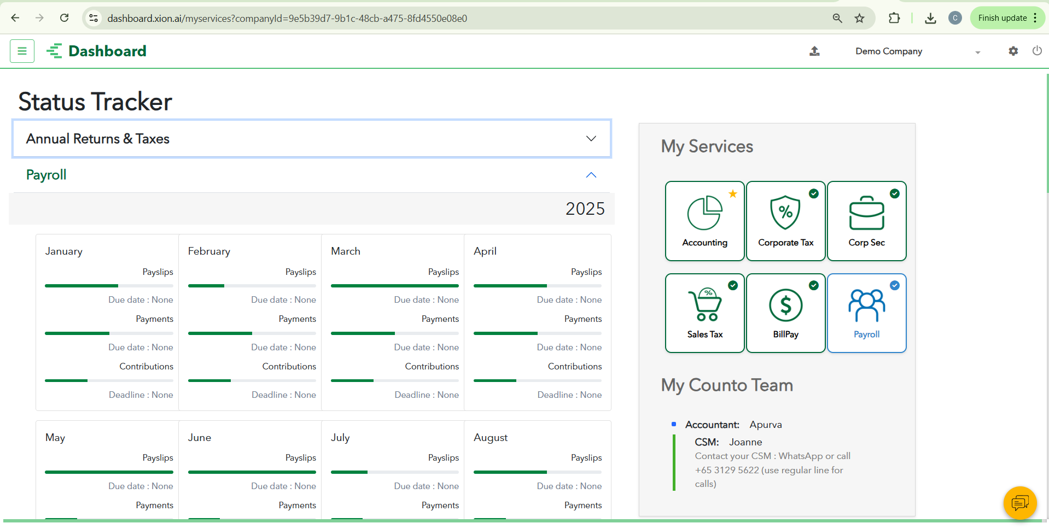This screenshot has width=1049, height=529.
Task: Select the Accounting service tile
Action: [x=704, y=221]
